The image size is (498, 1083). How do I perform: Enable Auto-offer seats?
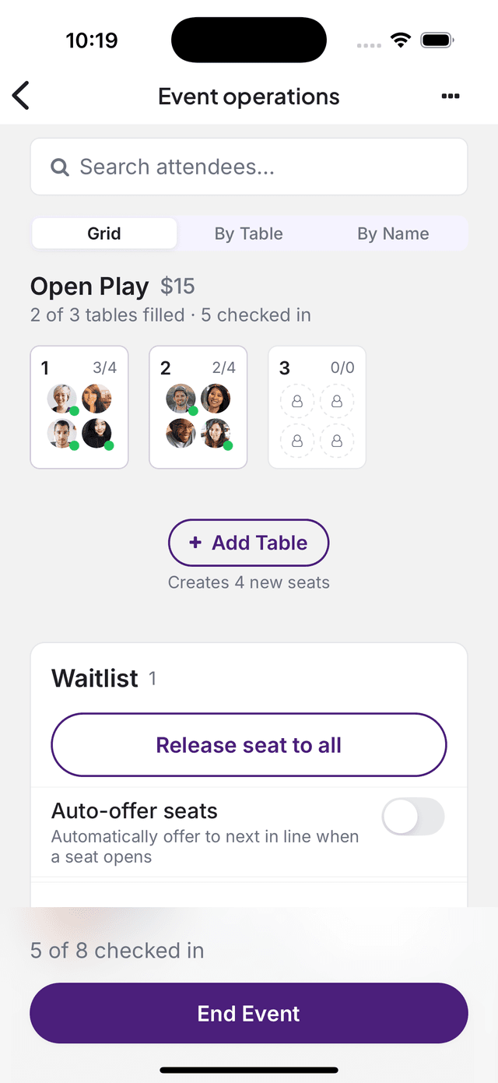click(413, 817)
